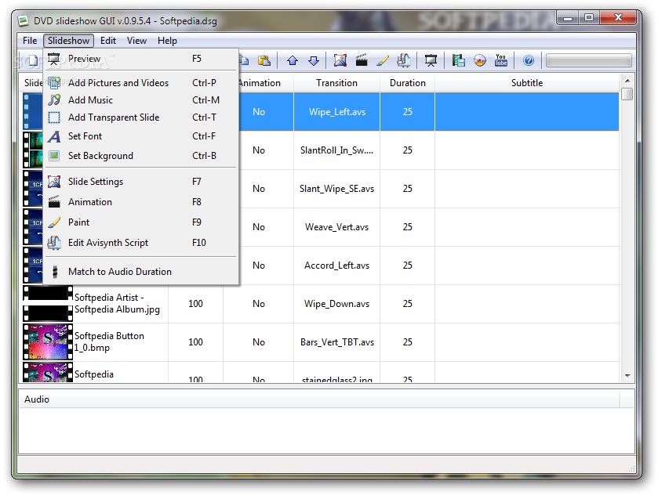Click the Wipe_Down.avs row value 100
The width and height of the screenshot is (658, 495).
195,303
